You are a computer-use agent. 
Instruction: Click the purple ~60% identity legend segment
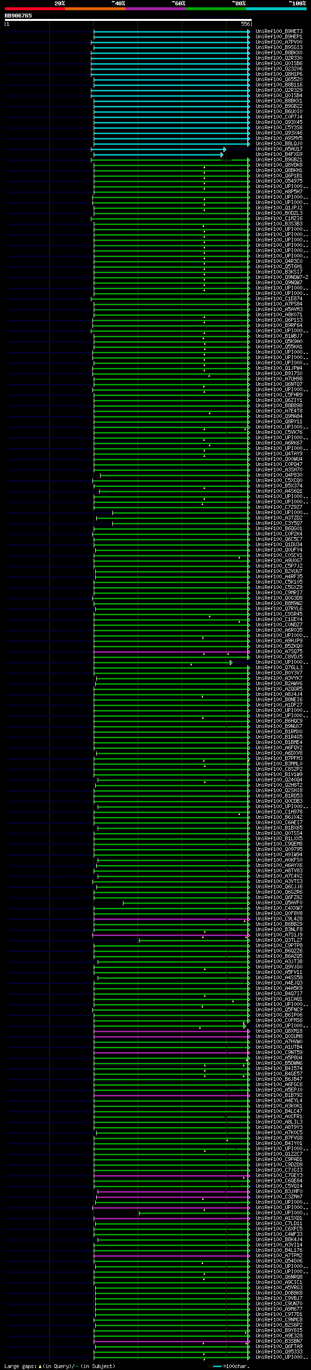(x=155, y=9)
